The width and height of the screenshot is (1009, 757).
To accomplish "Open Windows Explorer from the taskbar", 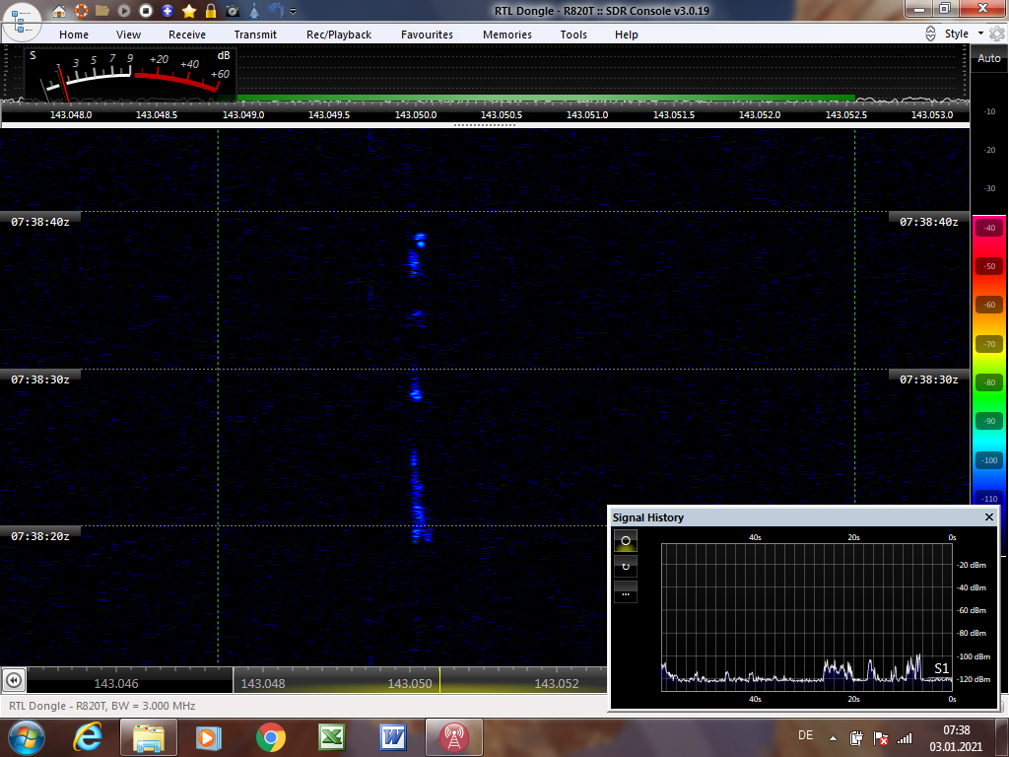I will click(149, 737).
